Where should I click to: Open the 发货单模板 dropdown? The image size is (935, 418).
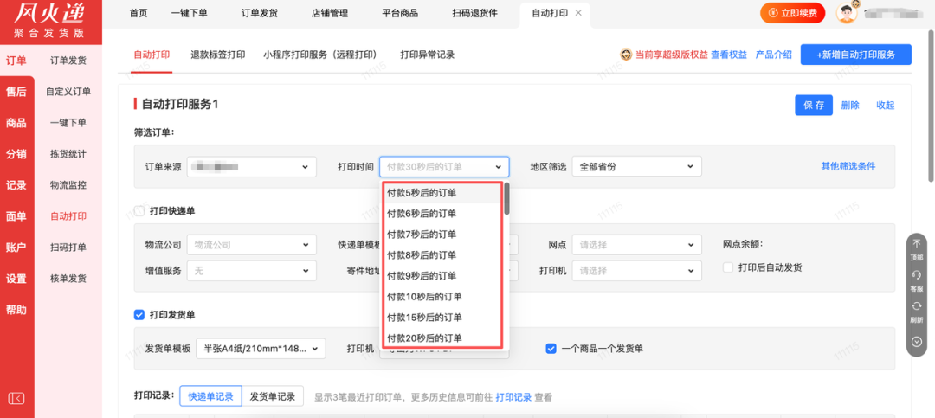tap(261, 348)
